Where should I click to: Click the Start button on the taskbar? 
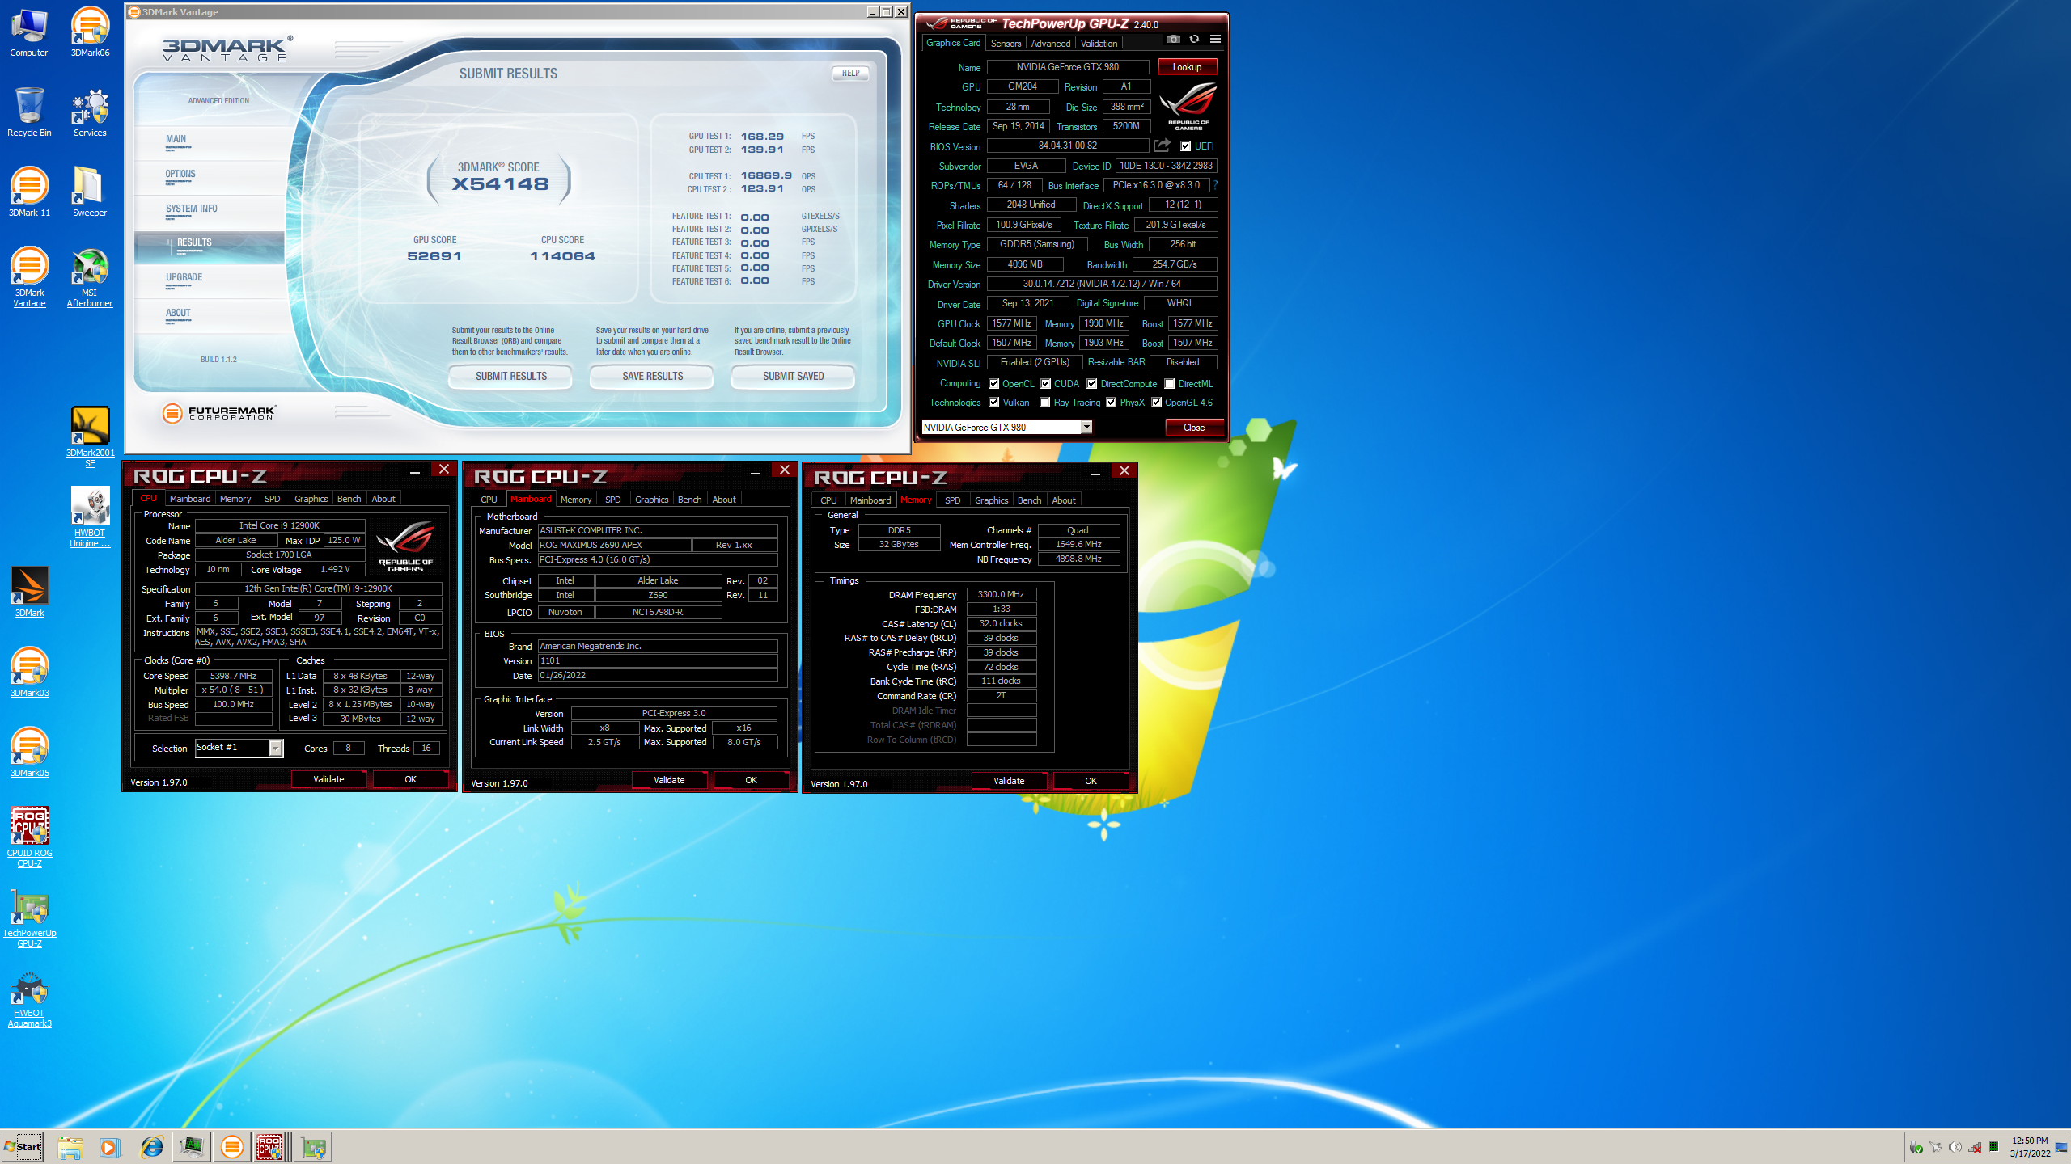coord(23,1147)
